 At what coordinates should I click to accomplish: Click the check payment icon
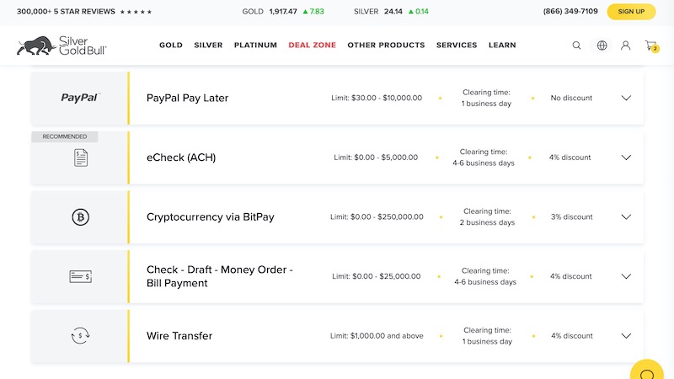80,276
